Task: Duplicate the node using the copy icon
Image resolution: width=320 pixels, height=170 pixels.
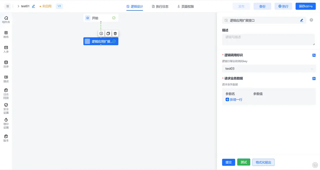Action: [108, 33]
